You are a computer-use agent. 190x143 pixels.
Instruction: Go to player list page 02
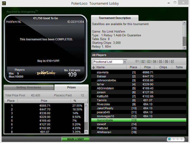143,61
